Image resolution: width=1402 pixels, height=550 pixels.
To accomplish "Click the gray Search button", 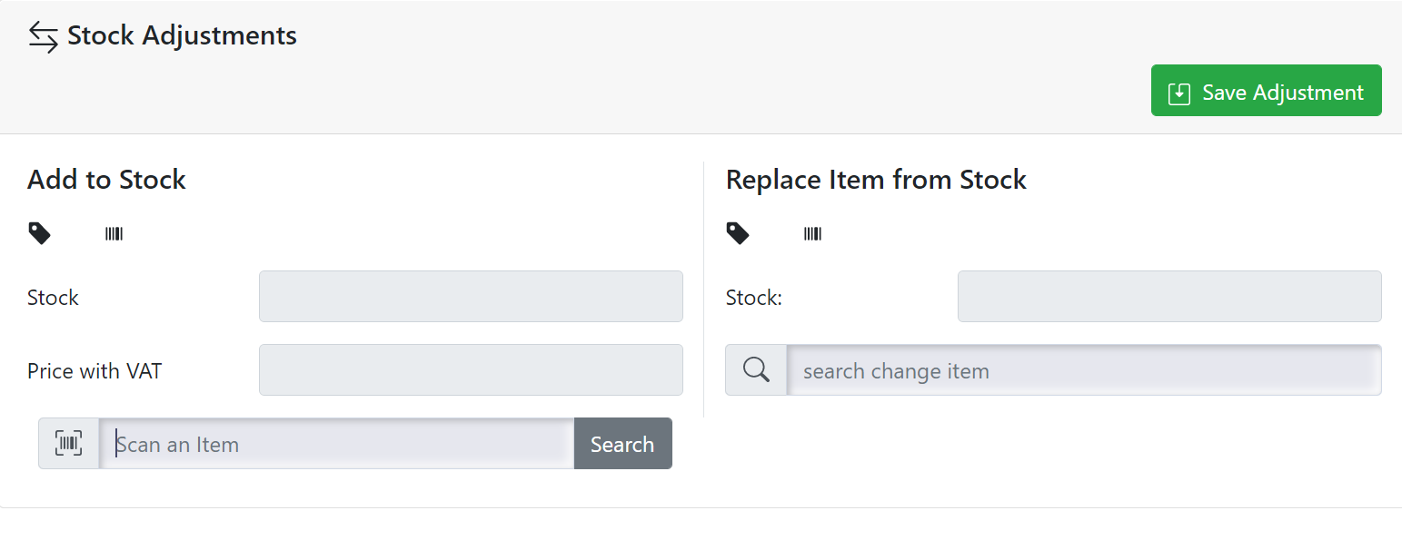I will [x=622, y=444].
